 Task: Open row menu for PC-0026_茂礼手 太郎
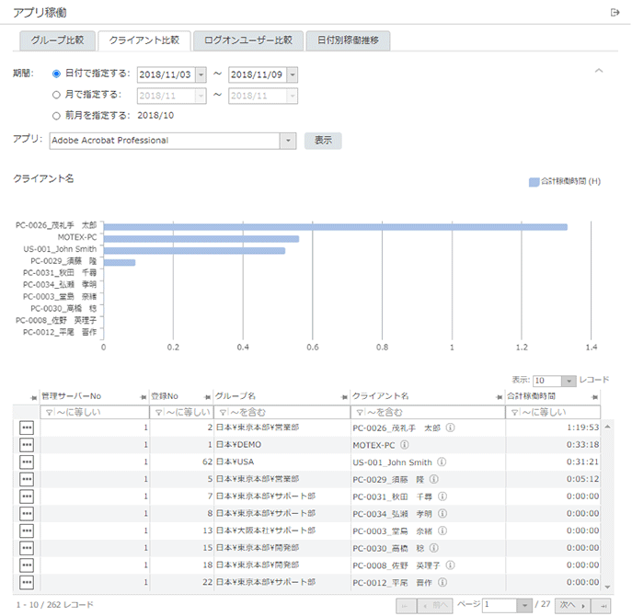[x=27, y=428]
